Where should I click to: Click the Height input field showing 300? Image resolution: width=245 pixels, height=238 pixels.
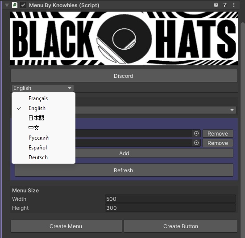(170, 208)
